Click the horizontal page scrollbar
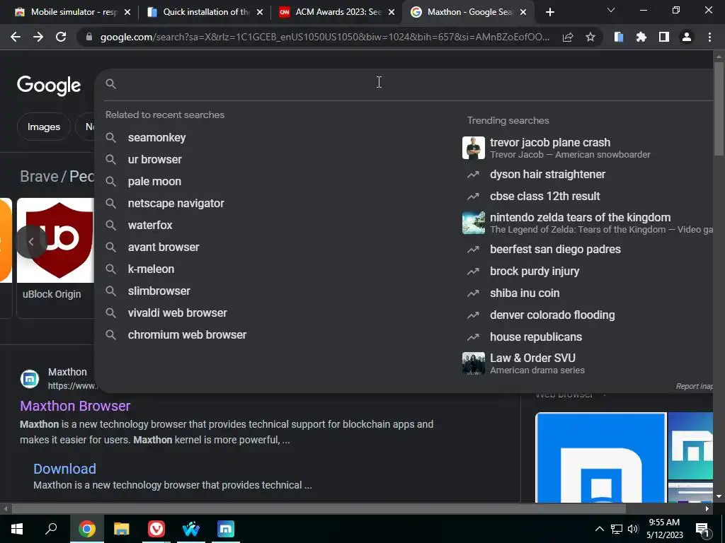725x543 pixels. (319, 509)
